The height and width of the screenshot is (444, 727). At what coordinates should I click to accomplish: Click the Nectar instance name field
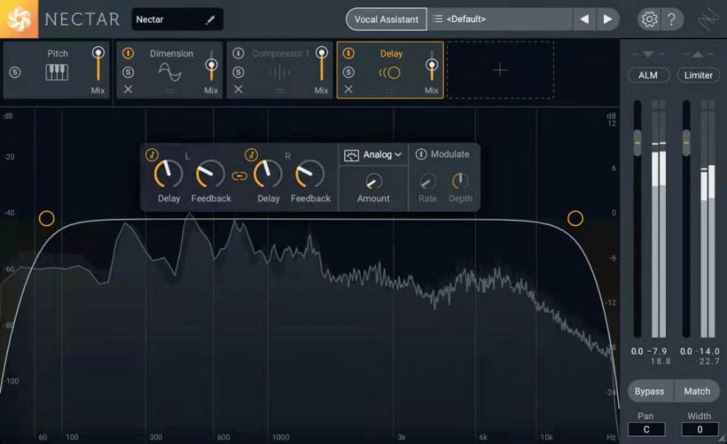coord(177,19)
